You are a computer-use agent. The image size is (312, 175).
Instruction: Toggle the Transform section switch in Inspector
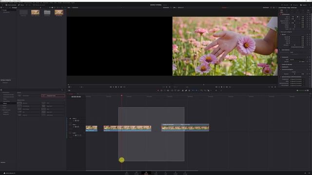(x=280, y=15)
